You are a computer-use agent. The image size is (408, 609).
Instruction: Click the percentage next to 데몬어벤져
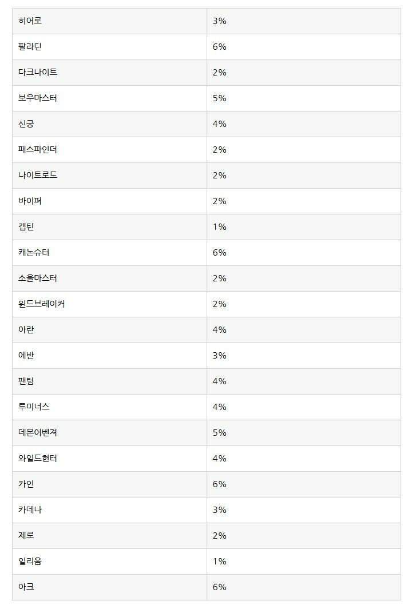pyautogui.click(x=220, y=433)
